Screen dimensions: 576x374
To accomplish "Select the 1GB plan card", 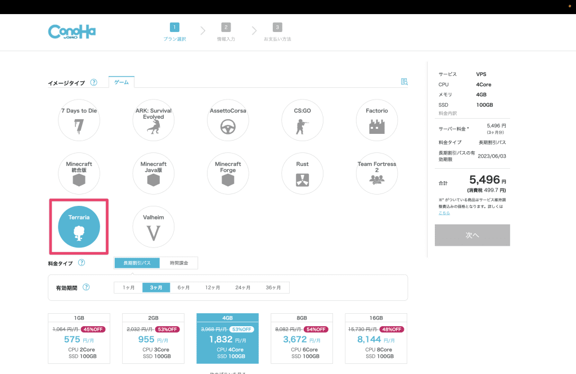I will click(x=79, y=339).
